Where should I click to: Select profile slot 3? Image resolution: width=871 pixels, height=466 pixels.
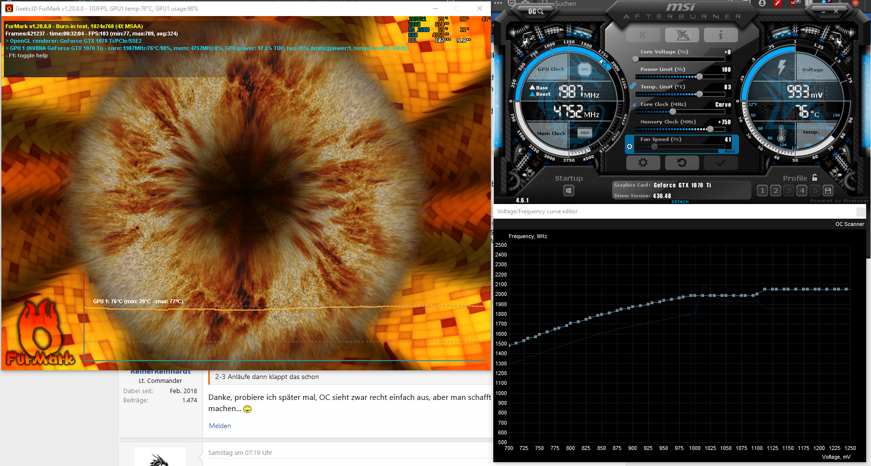[x=788, y=190]
